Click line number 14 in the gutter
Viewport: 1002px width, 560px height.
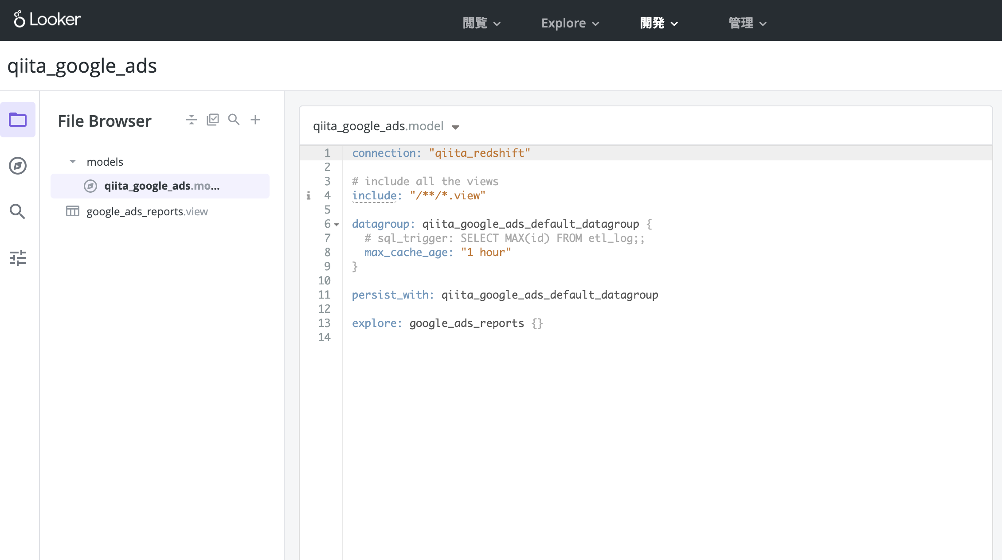tap(324, 337)
